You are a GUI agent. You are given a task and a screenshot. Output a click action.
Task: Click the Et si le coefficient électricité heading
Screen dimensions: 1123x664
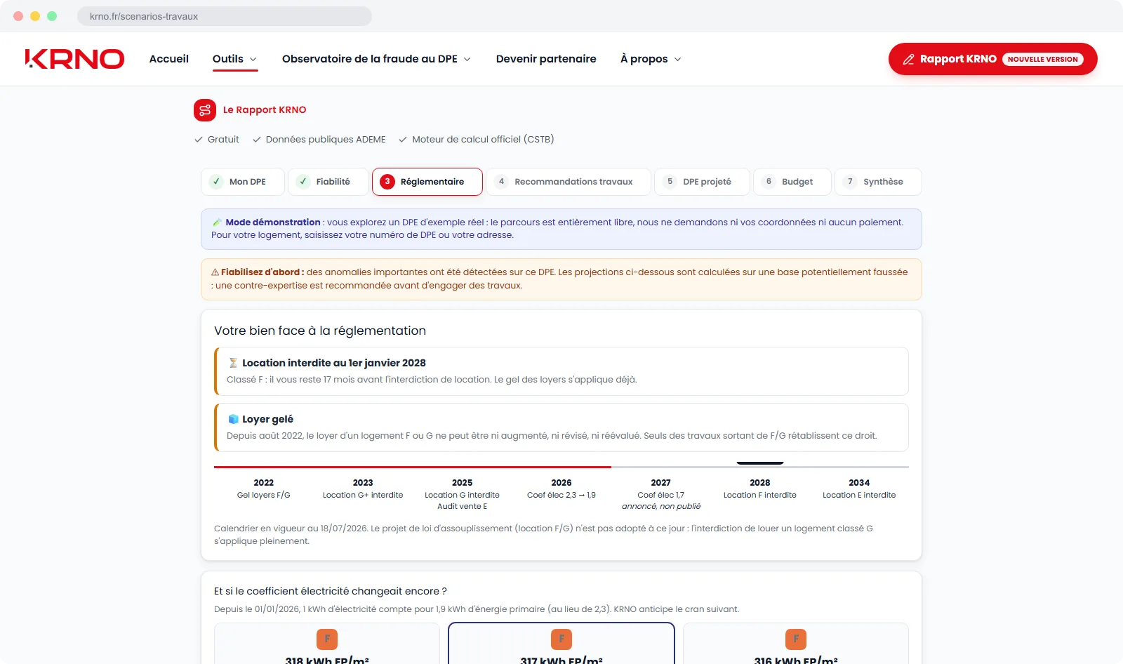click(331, 592)
